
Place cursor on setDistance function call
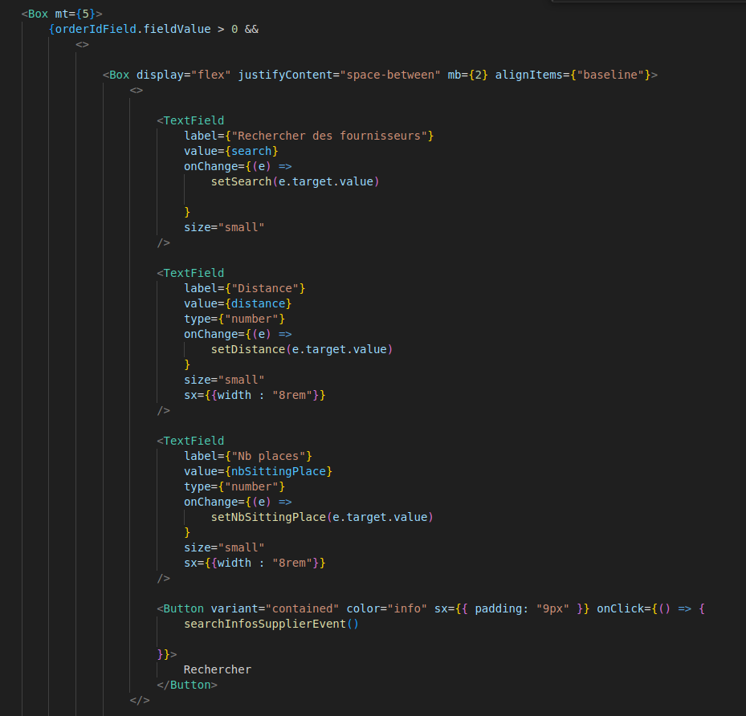click(247, 349)
